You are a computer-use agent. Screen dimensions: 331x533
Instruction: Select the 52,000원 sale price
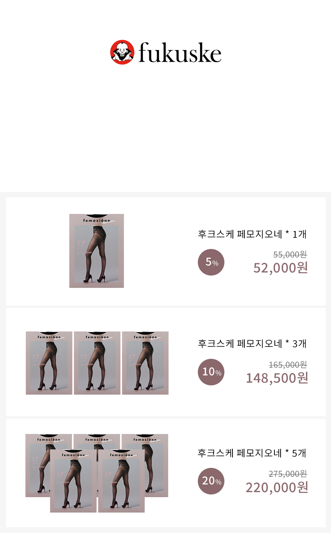click(280, 267)
